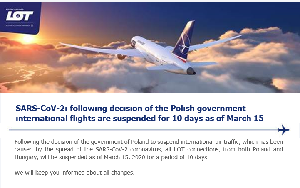Click the airplane icon ending the divider line
300x188 pixels.
pos(283,130)
